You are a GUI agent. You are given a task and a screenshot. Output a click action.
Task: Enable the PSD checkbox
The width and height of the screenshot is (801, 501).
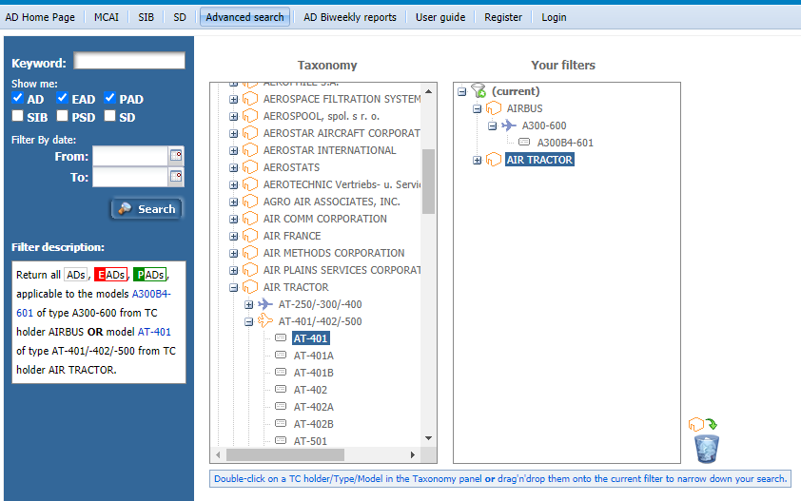pyautogui.click(x=63, y=116)
